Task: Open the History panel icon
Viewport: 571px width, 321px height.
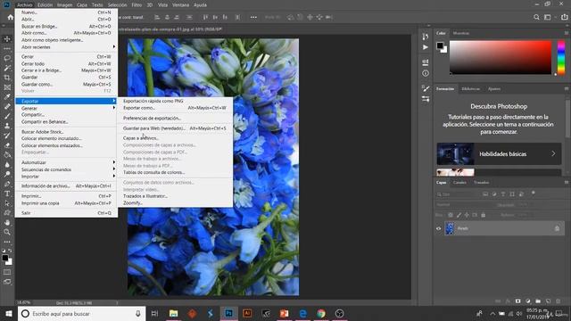Action: click(x=426, y=37)
